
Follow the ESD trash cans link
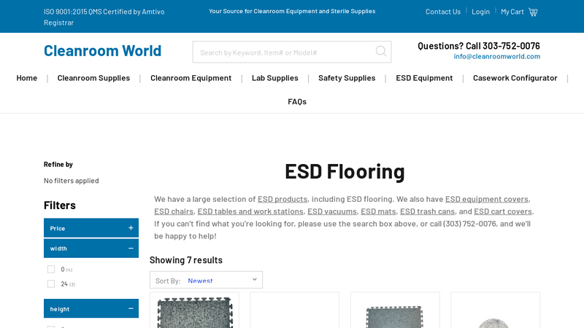[427, 211]
